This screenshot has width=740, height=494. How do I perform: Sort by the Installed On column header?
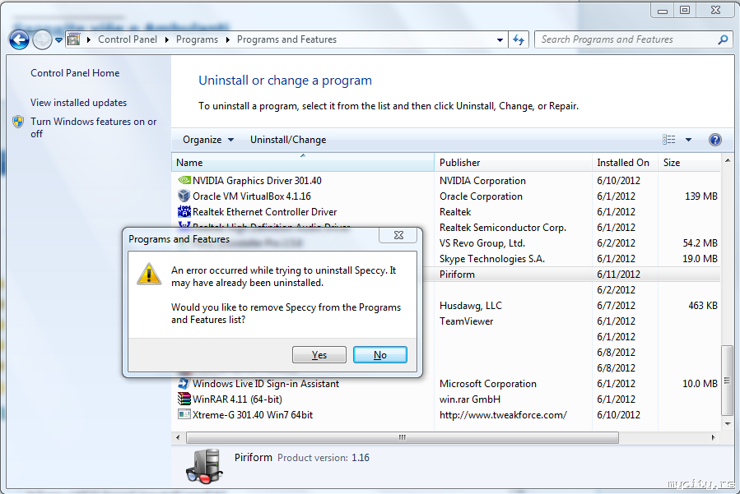click(625, 163)
